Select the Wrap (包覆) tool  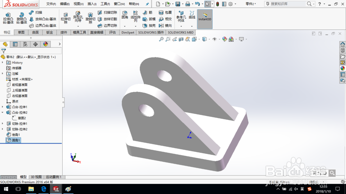point(165,12)
